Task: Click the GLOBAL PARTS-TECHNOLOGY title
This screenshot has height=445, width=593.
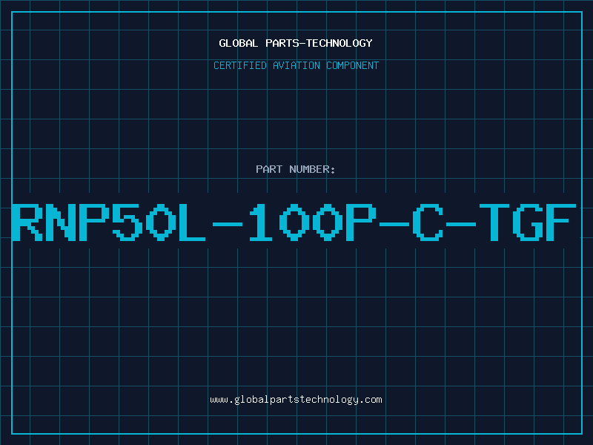Action: click(296, 43)
